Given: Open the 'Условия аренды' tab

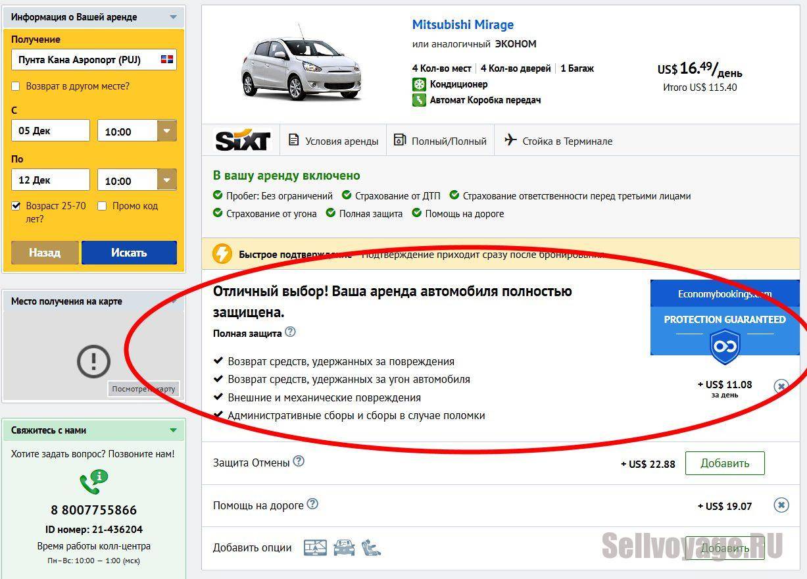Looking at the screenshot, I should pyautogui.click(x=333, y=141).
